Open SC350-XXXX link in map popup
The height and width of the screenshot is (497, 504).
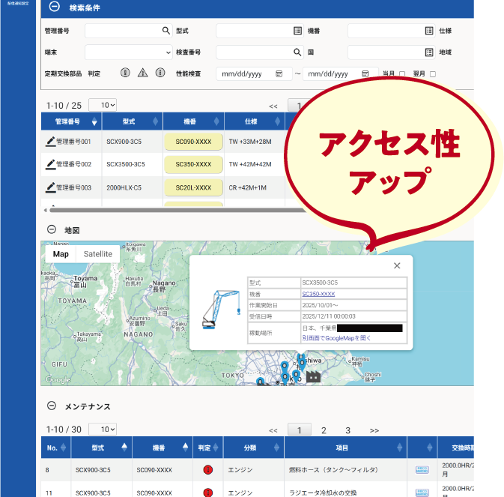click(x=318, y=294)
